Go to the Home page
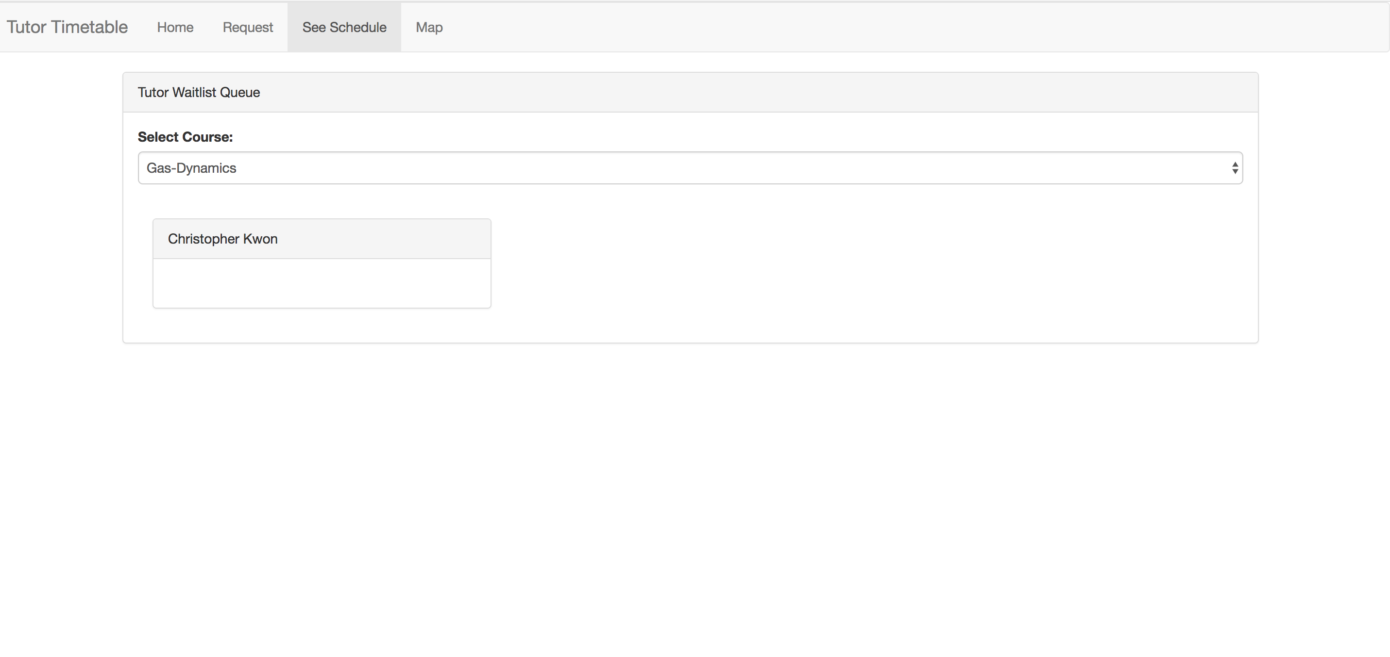1390x657 pixels. pyautogui.click(x=175, y=28)
